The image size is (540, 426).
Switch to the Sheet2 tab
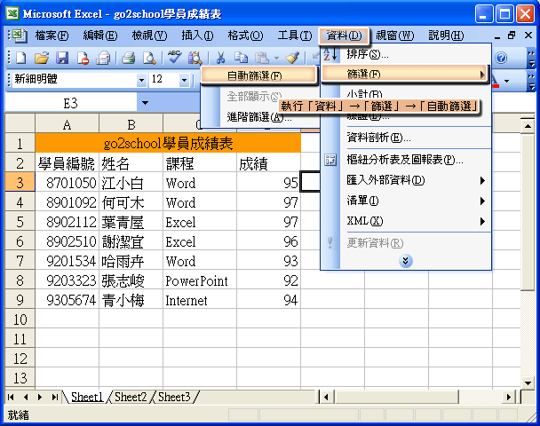click(x=131, y=397)
